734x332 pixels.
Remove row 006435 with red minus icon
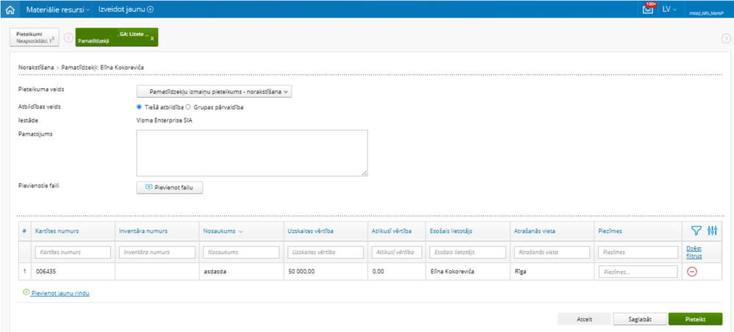coord(692,272)
